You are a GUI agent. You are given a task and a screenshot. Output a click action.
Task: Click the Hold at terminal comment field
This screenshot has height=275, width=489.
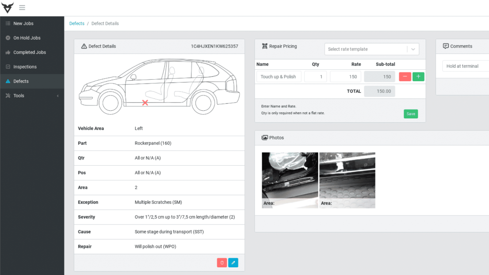pos(466,66)
